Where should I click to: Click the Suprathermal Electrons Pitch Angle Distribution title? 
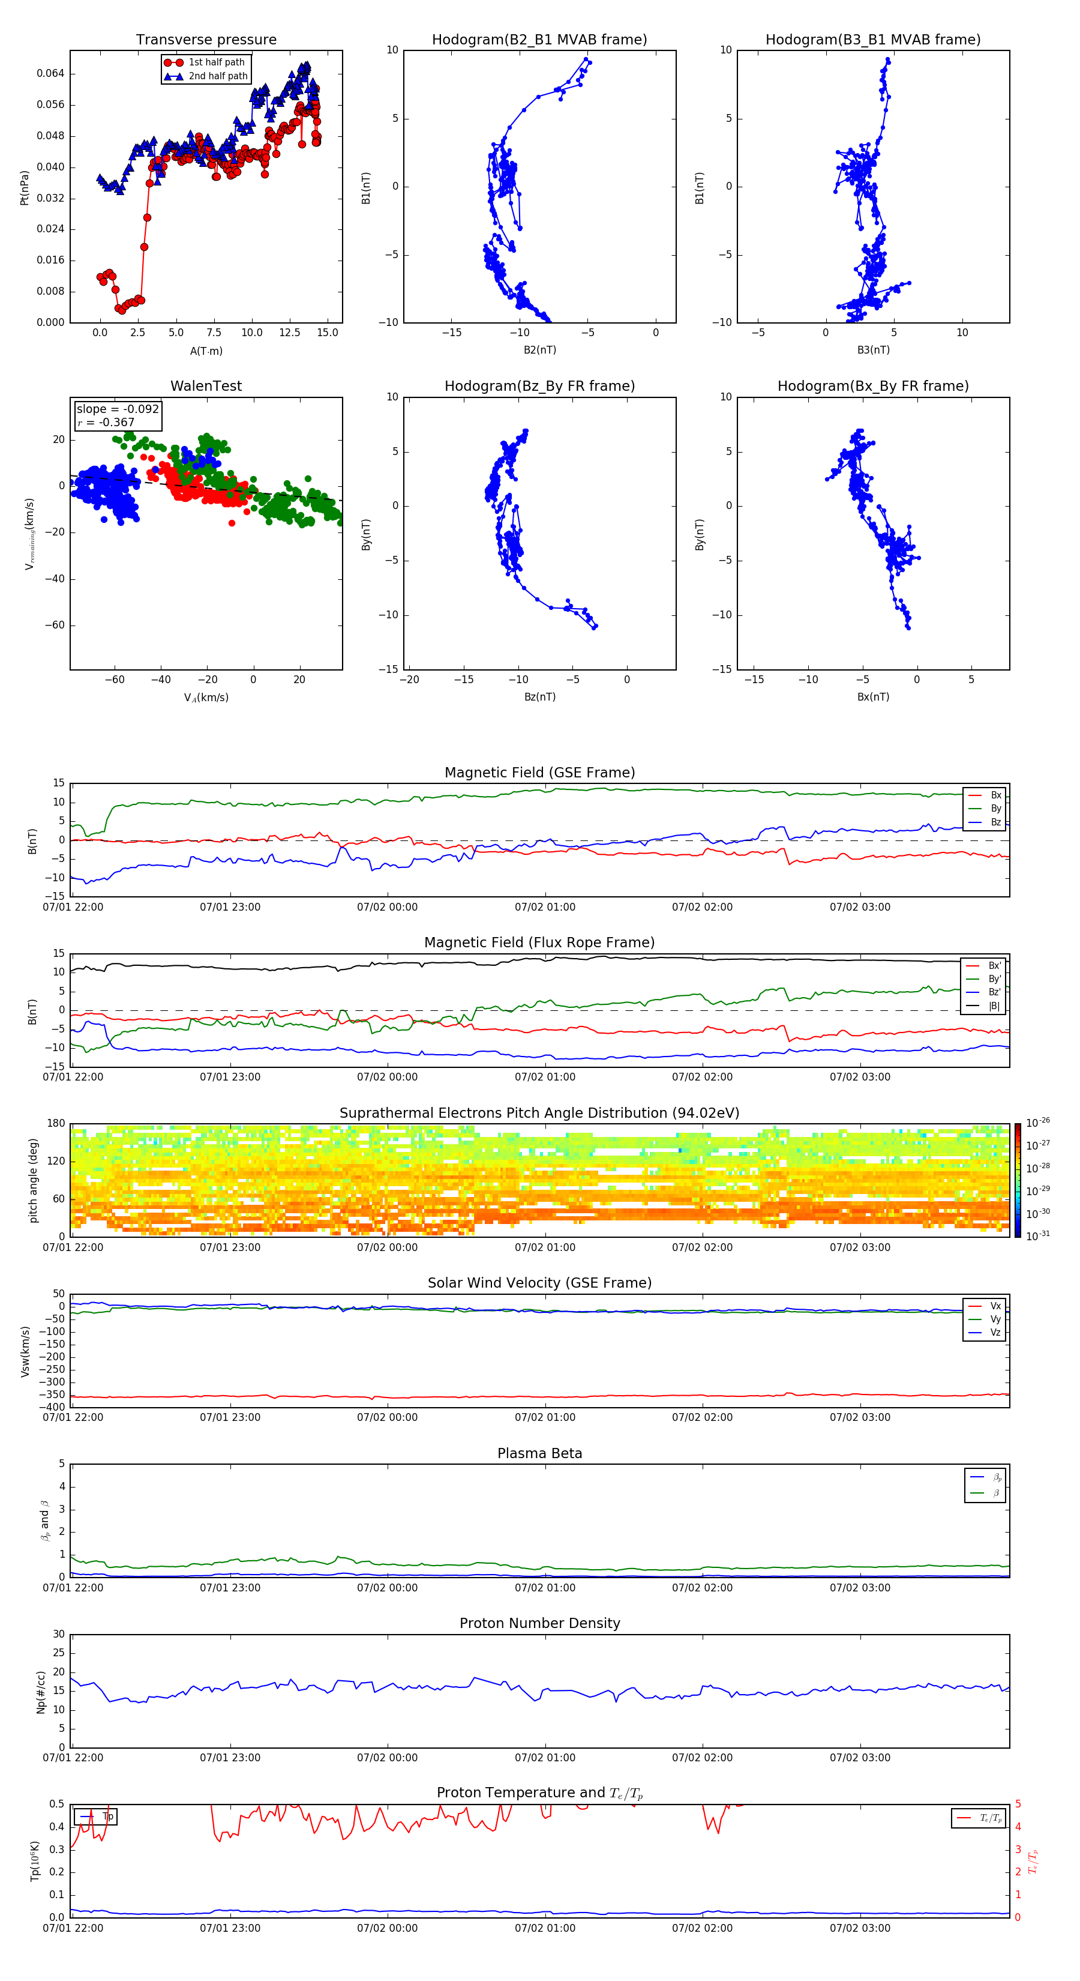click(x=539, y=1114)
